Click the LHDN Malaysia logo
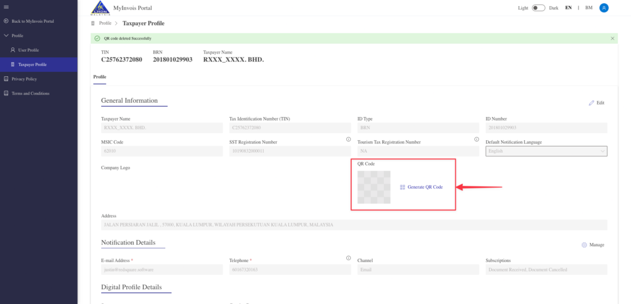This screenshot has height=304, width=631. coord(100,7)
